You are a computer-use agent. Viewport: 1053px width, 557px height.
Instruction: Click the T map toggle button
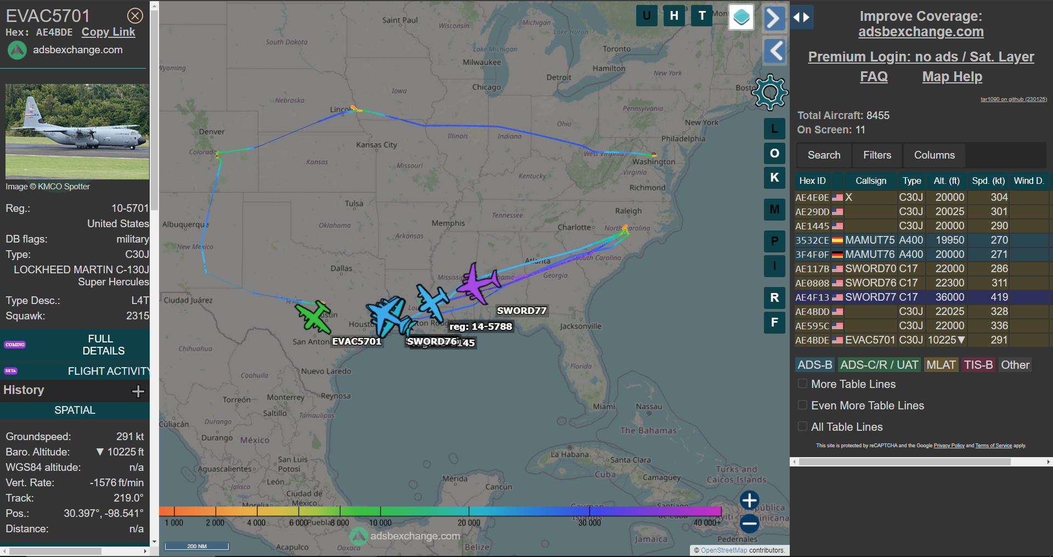pyautogui.click(x=701, y=15)
